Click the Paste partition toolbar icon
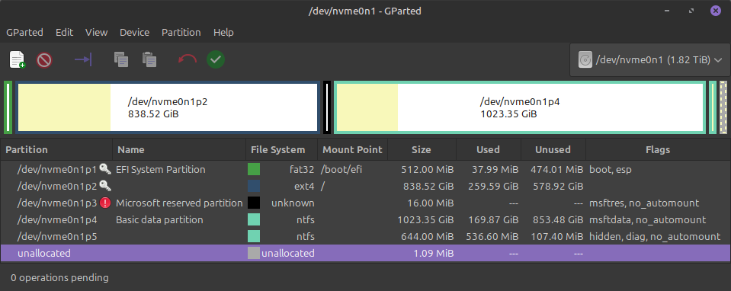Screen dimensions: 731x291 tap(149, 59)
